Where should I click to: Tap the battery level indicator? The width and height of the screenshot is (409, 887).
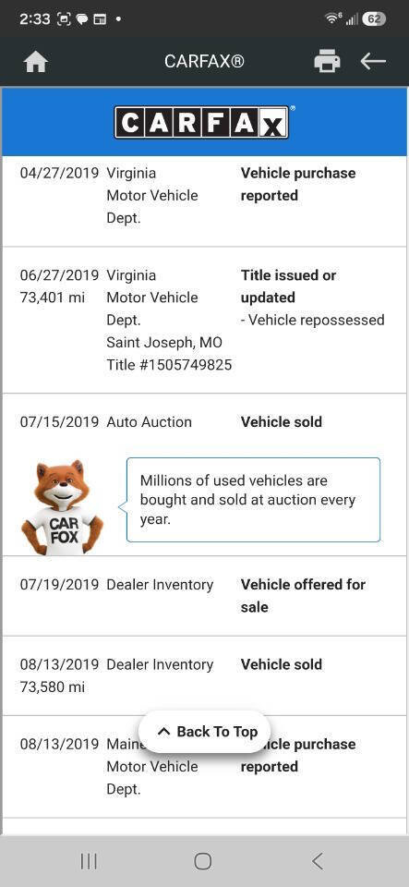(374, 18)
